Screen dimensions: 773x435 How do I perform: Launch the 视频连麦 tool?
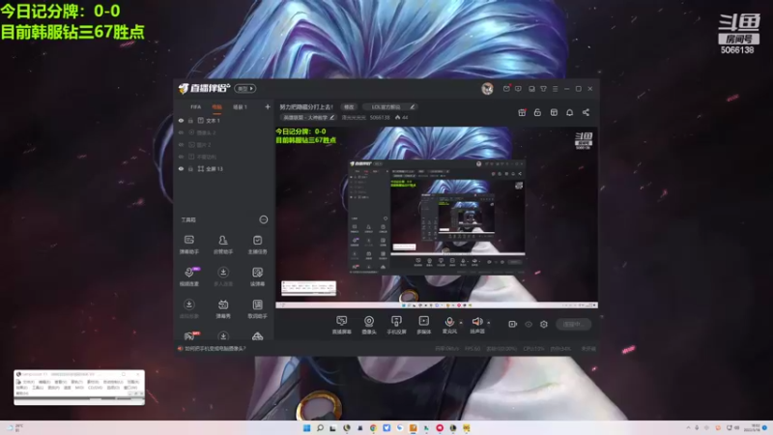click(x=188, y=276)
